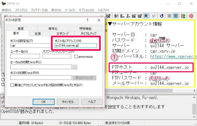This screenshot has width=197, height=126.
Task: Select JIS local kanji code icon
Action: click(x=128, y=16)
